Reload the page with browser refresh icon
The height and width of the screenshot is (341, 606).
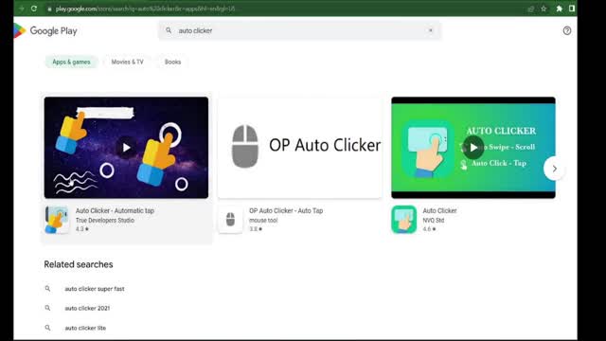point(34,9)
